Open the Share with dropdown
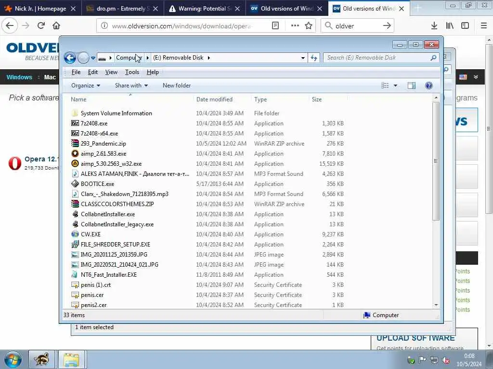 (131, 86)
